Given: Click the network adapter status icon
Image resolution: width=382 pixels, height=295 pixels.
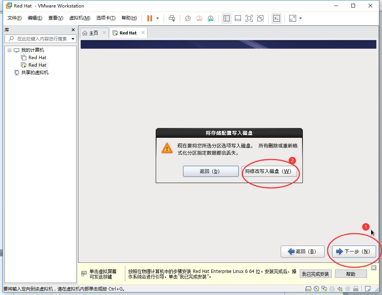Looking at the screenshot, I should pyautogui.click(x=324, y=289).
